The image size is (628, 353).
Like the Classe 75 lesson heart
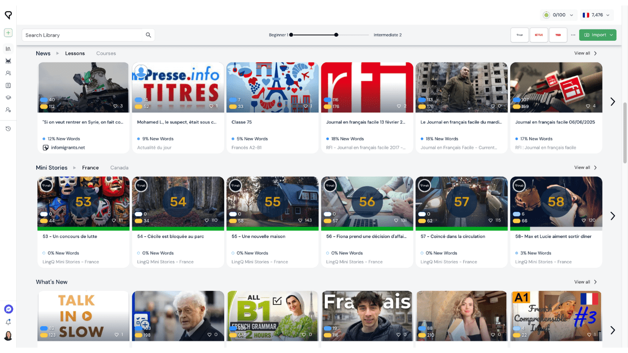pos(306,106)
